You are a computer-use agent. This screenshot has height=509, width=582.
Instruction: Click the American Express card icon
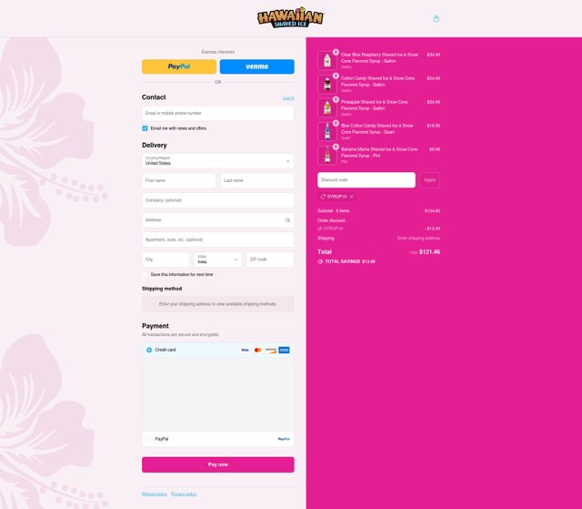284,350
